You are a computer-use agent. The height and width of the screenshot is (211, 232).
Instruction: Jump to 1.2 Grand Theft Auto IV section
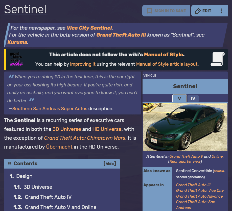pos(42,197)
